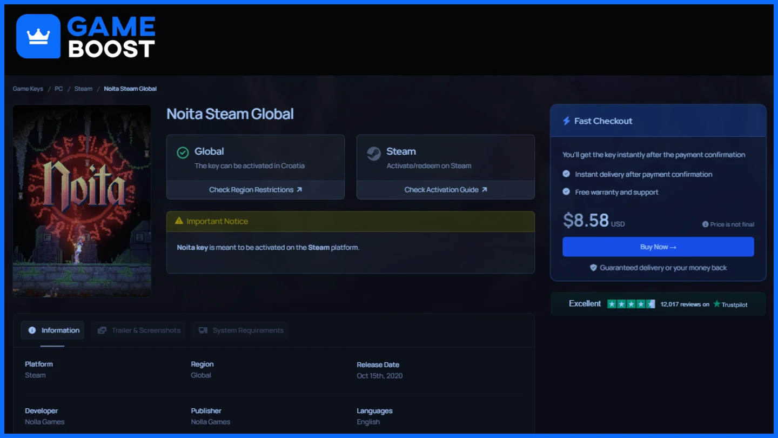778x438 pixels.
Task: Click 'The key can be activated in Croatia'
Action: click(x=250, y=166)
